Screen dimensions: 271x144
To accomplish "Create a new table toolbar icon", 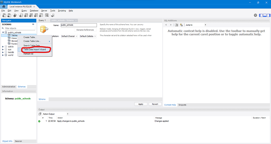I will 26,15.
